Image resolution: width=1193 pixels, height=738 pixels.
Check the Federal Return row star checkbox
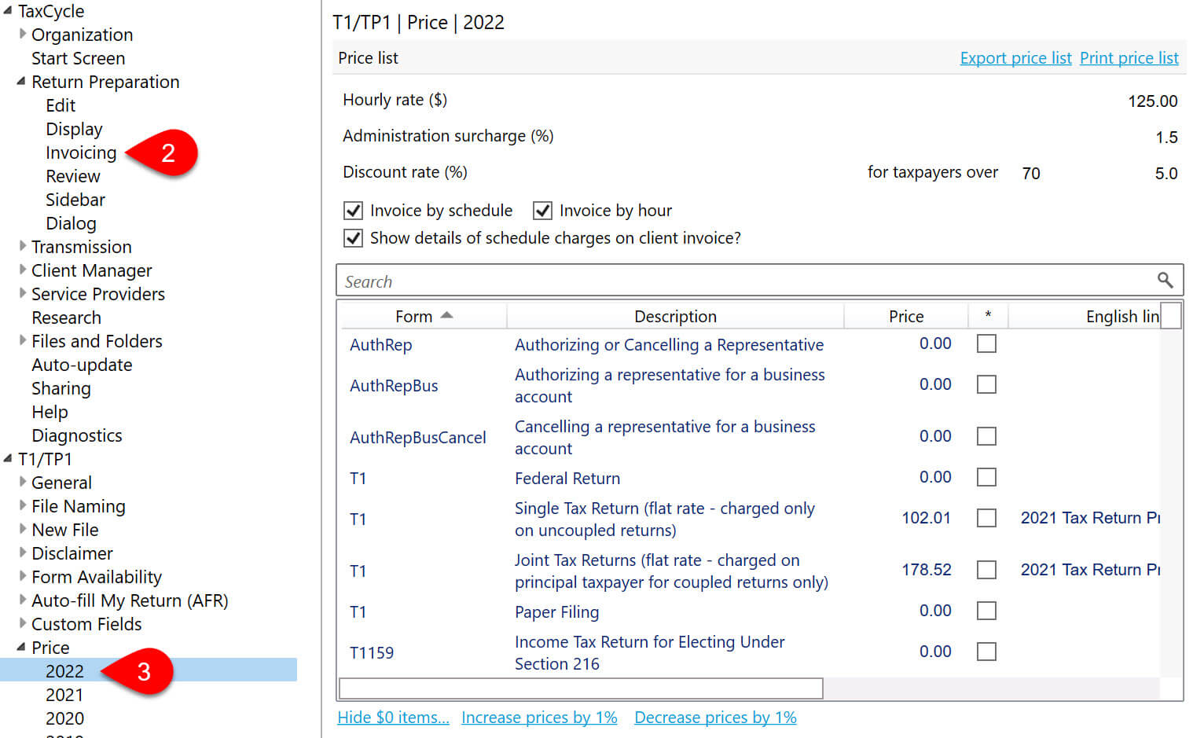point(986,477)
